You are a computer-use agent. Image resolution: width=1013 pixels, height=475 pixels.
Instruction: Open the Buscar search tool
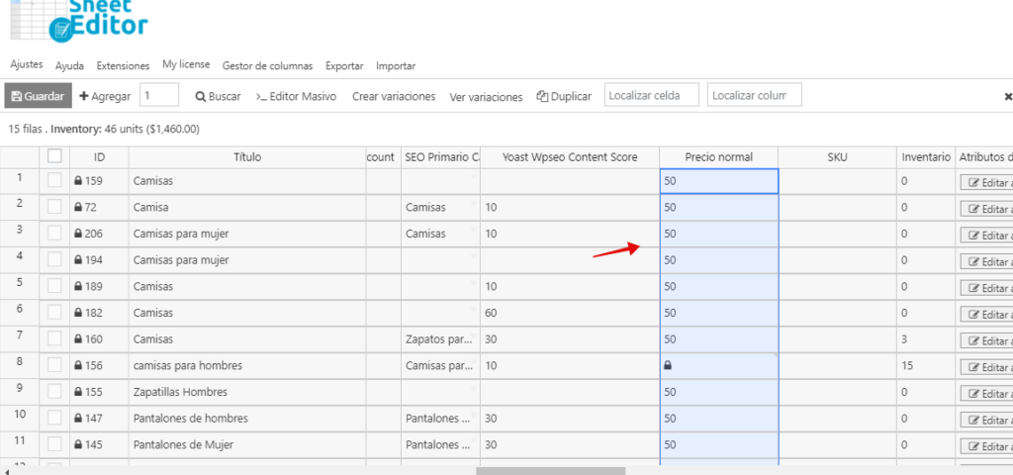[x=219, y=96]
